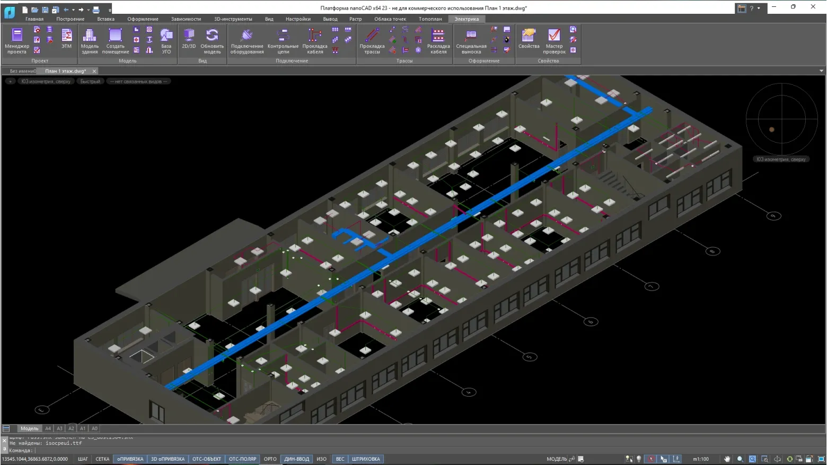Click the Быстрый visual style label
The height and width of the screenshot is (465, 827).
point(90,82)
